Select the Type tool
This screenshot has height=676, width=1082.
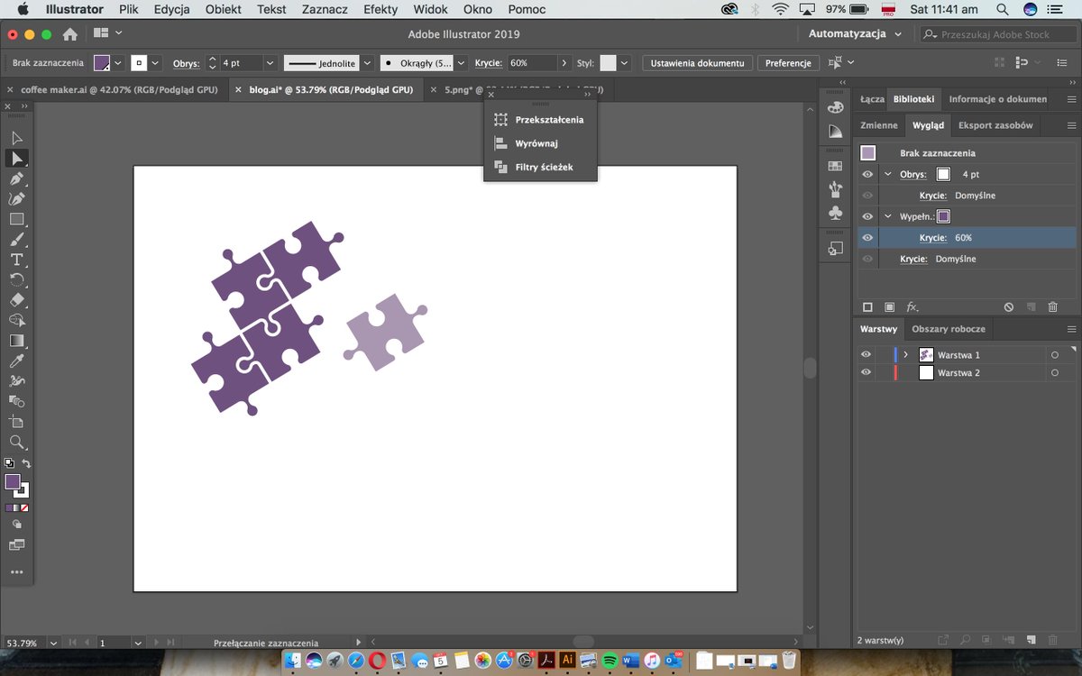[17, 260]
